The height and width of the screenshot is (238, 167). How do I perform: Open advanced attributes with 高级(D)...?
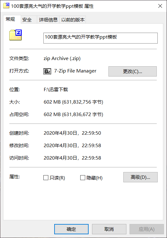pos(140,177)
